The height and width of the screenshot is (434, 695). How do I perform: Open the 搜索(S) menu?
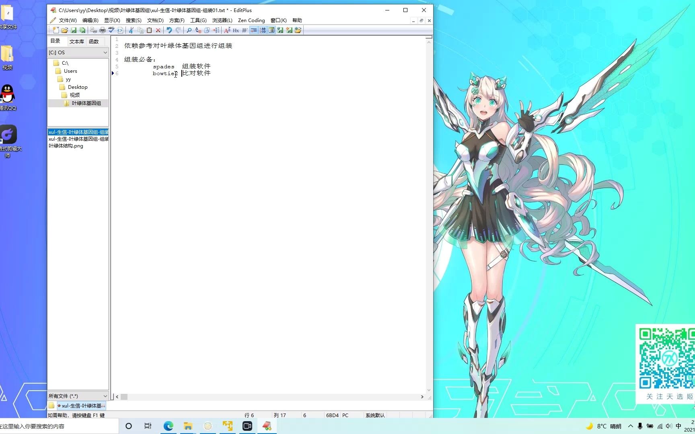134,20
